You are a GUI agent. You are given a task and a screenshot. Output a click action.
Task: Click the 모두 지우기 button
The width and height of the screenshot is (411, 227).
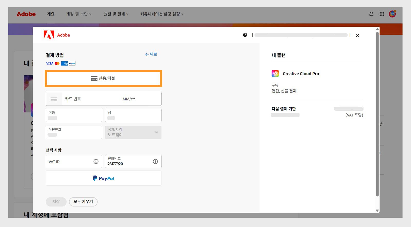[83, 202]
